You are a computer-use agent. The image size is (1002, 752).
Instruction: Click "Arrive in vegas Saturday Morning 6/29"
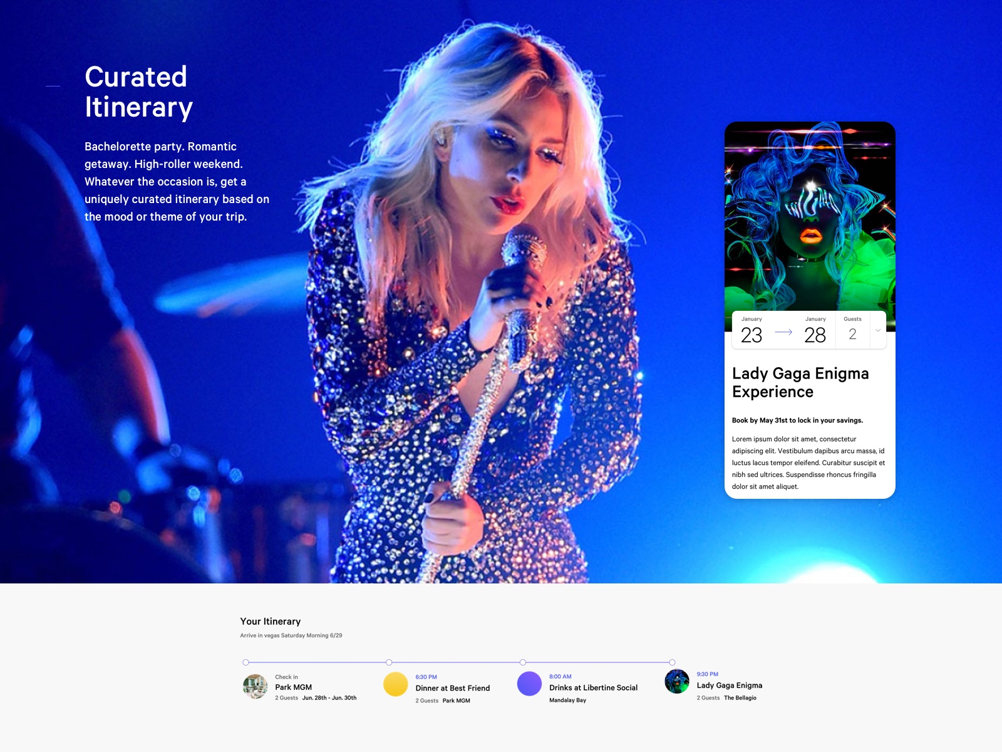click(x=291, y=635)
